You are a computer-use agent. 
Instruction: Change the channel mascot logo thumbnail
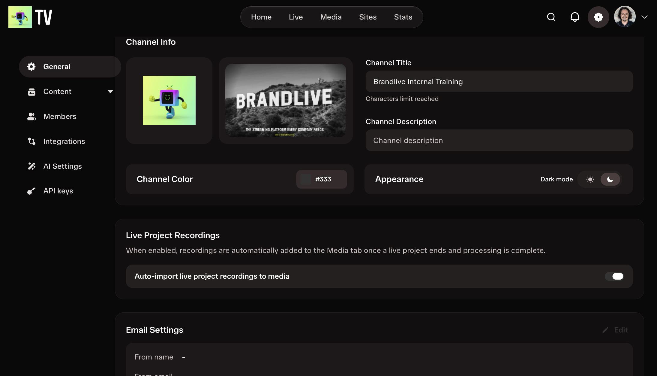pos(169,101)
